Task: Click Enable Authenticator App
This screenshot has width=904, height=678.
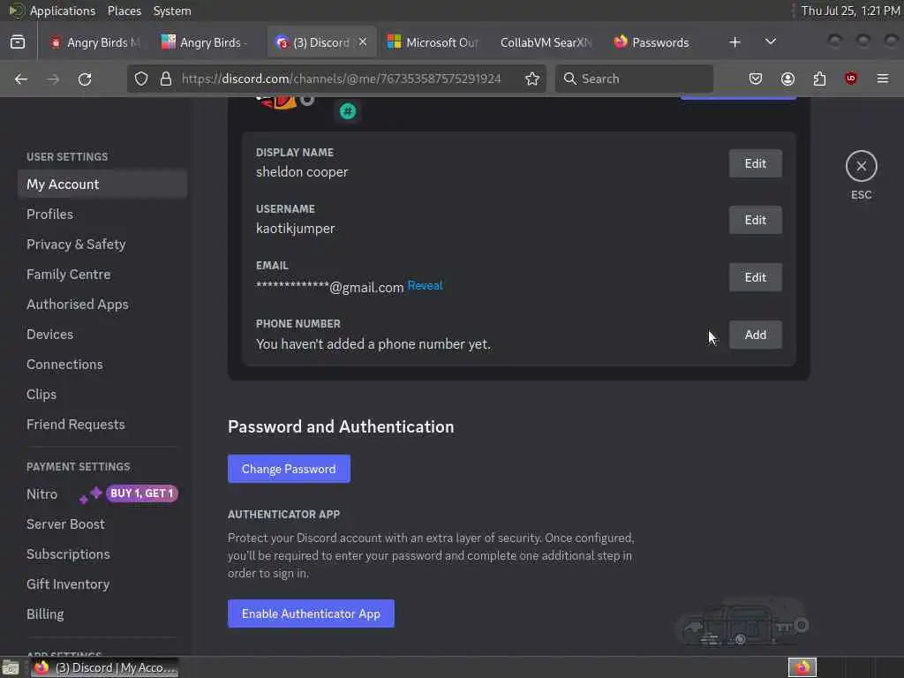Action: click(x=311, y=614)
